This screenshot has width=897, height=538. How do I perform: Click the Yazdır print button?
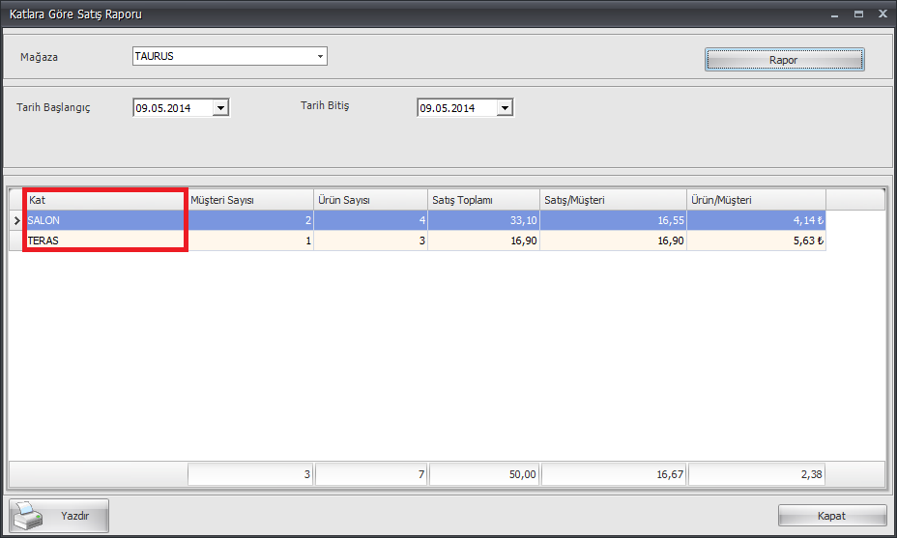tap(59, 516)
